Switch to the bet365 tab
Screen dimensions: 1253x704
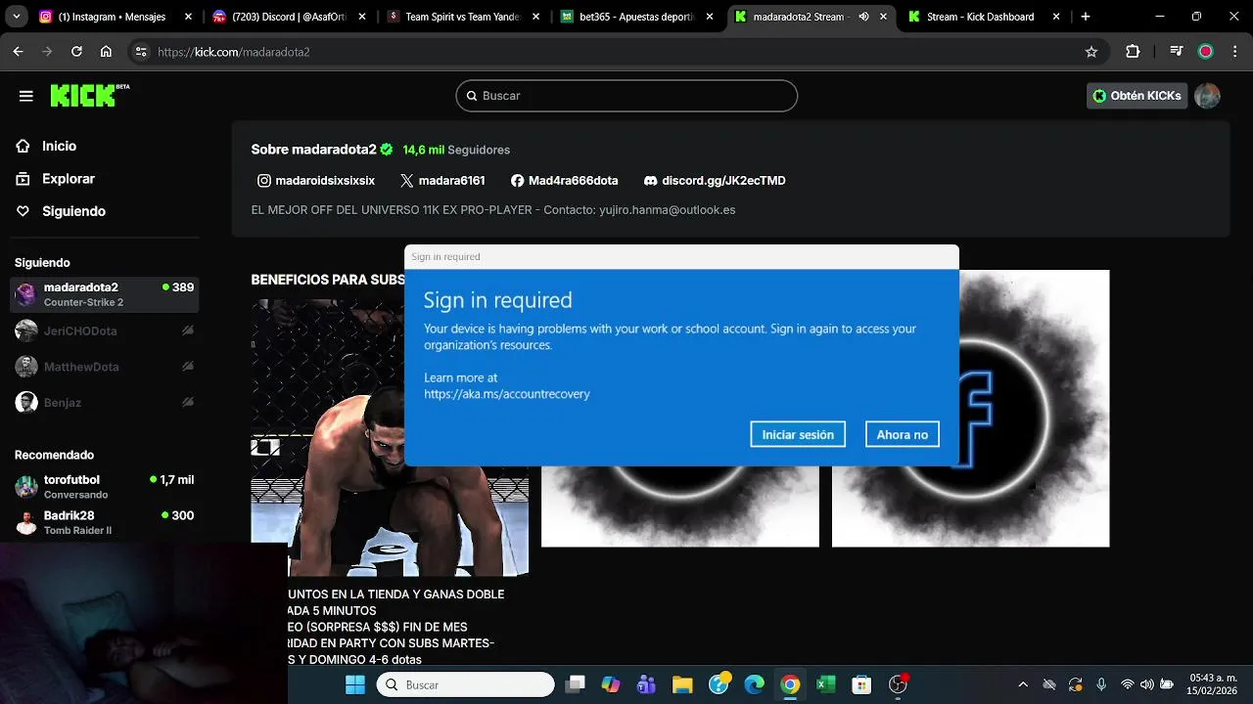(636, 17)
